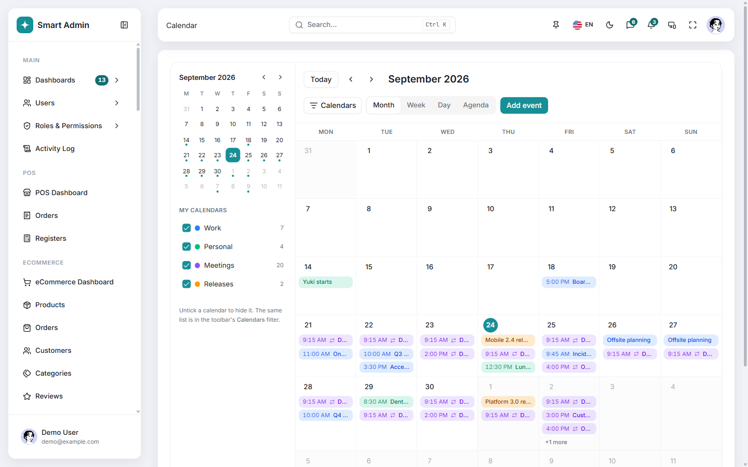Select the Month view tab
Screen dimensions: 748x467
click(384, 105)
